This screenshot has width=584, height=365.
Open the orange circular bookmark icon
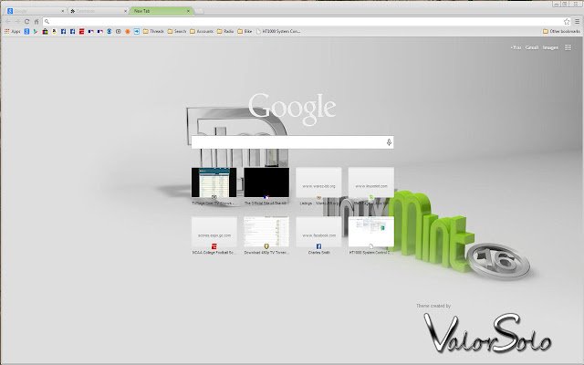128,32
